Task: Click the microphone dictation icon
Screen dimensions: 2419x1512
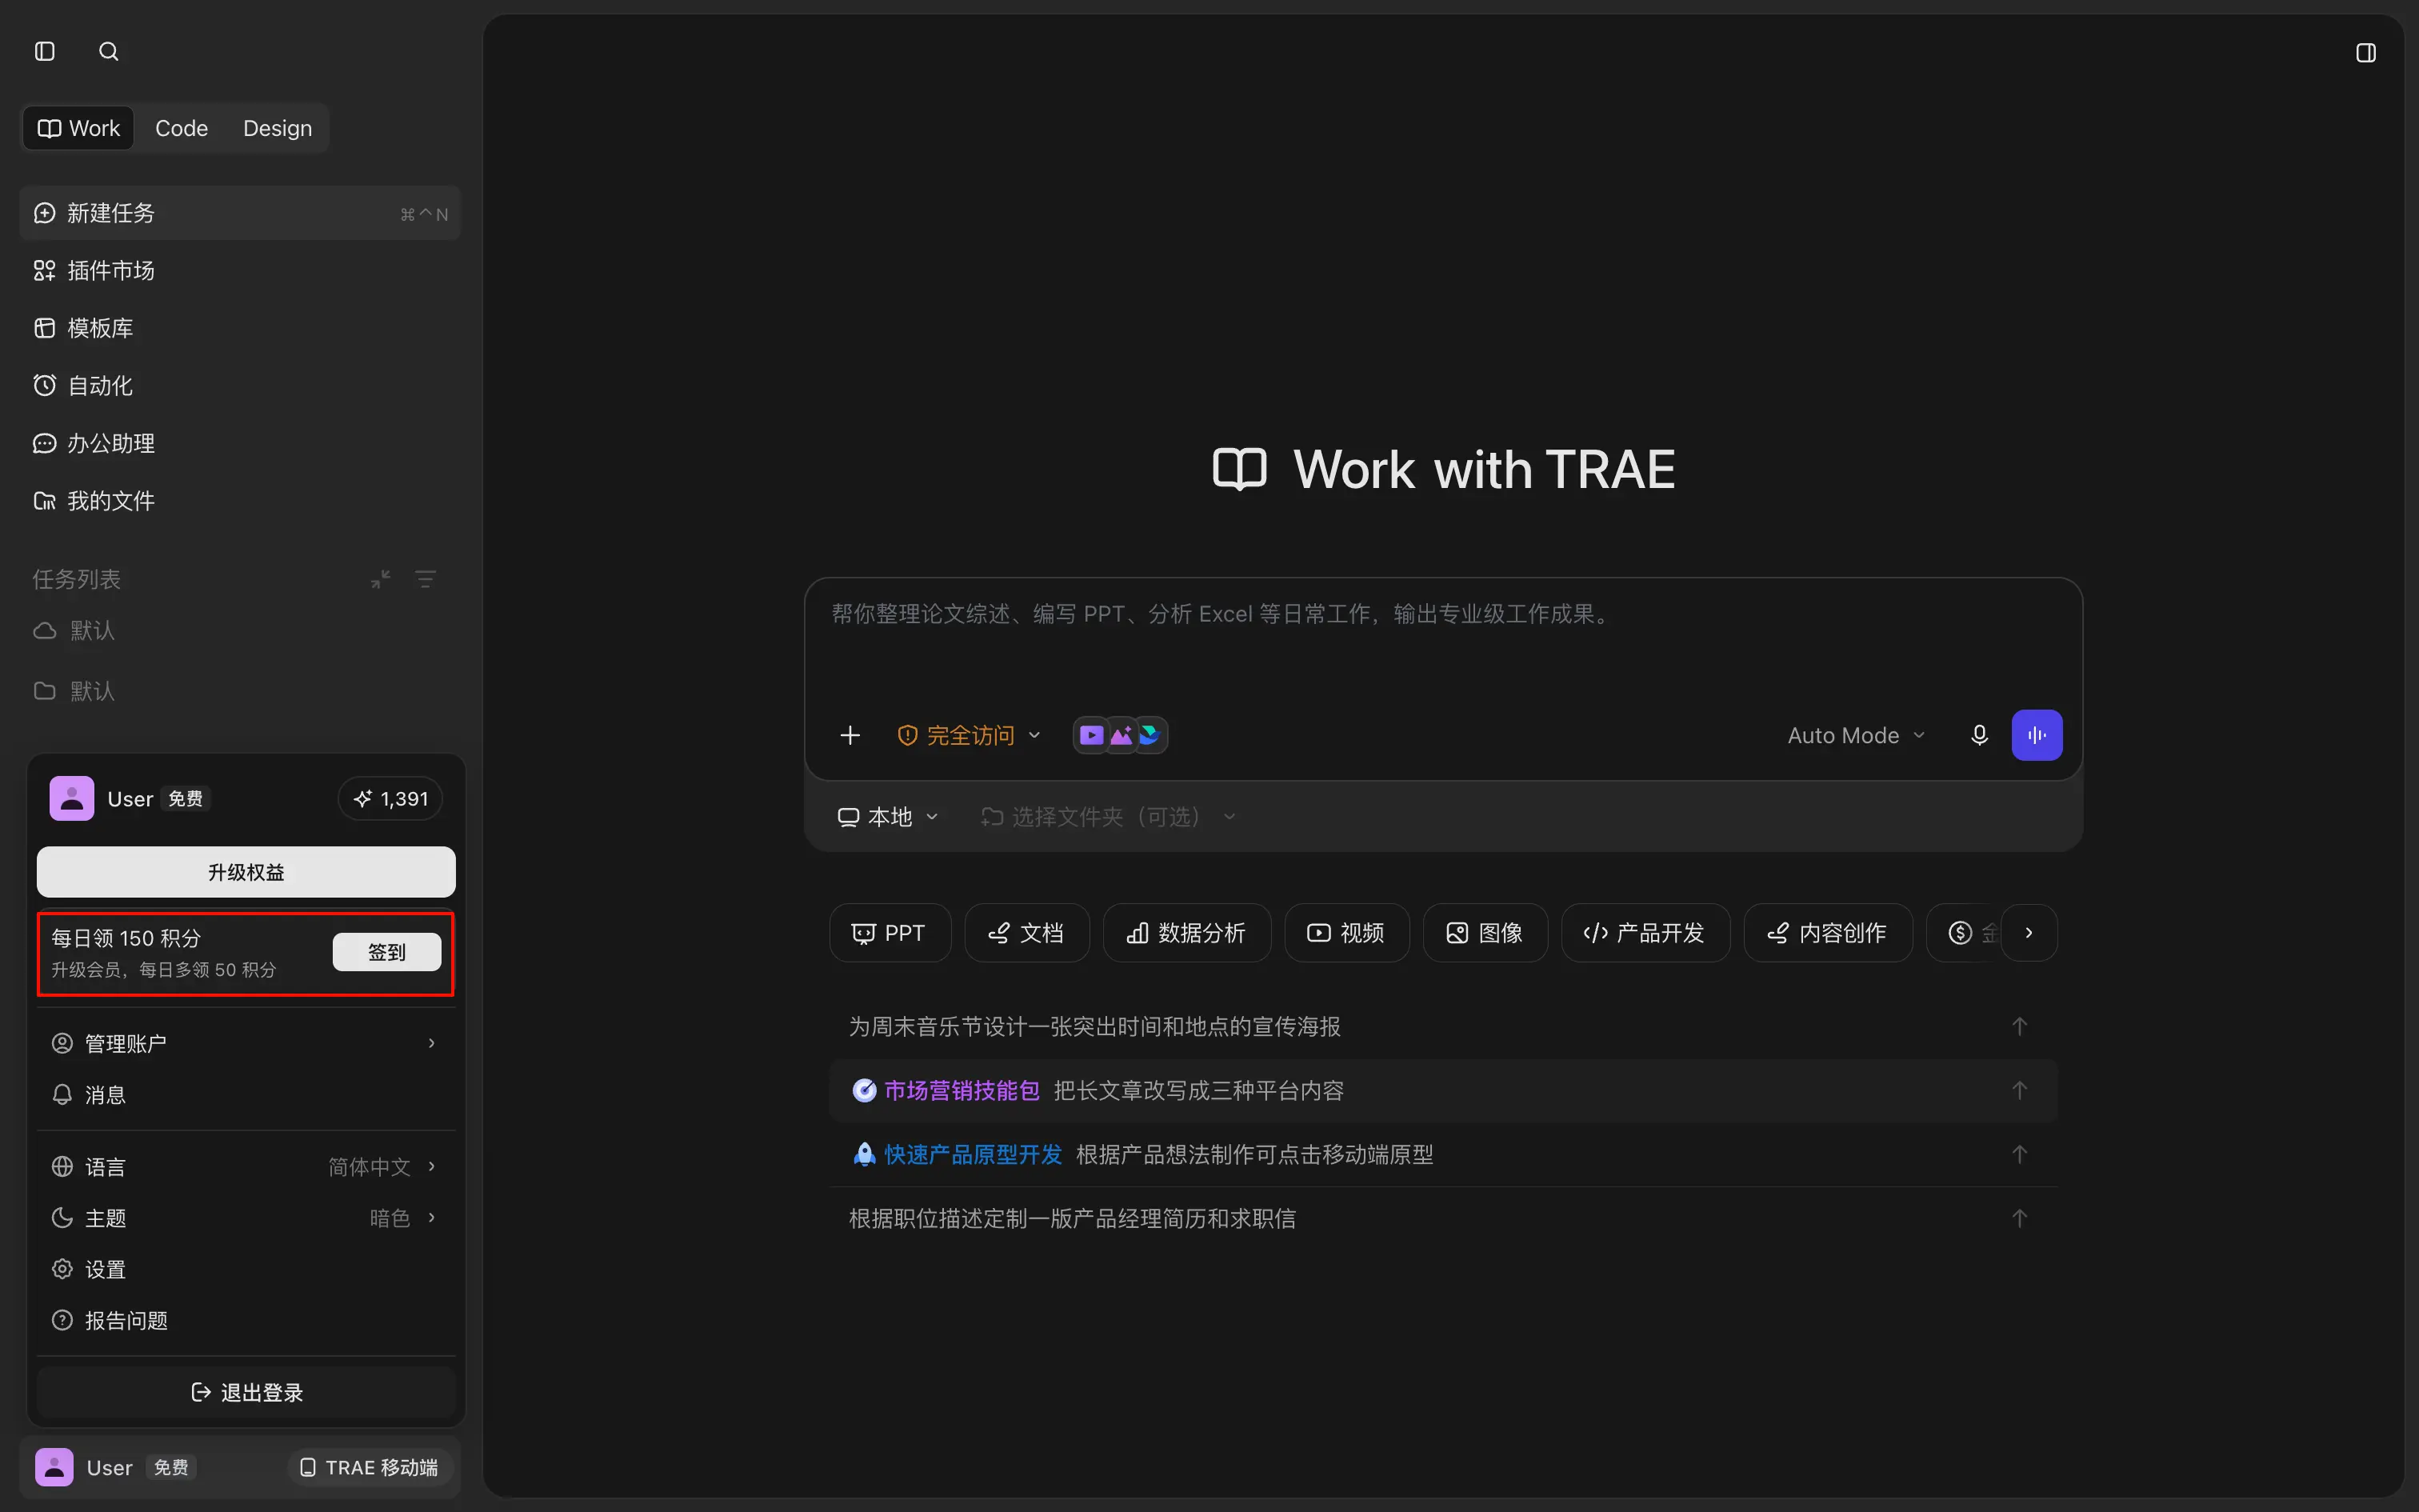Action: (x=1979, y=736)
